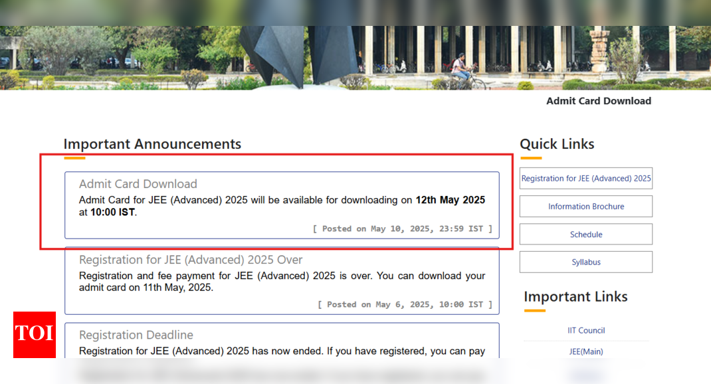The width and height of the screenshot is (711, 384).
Task: Click the Quick Links heading
Action: (557, 144)
